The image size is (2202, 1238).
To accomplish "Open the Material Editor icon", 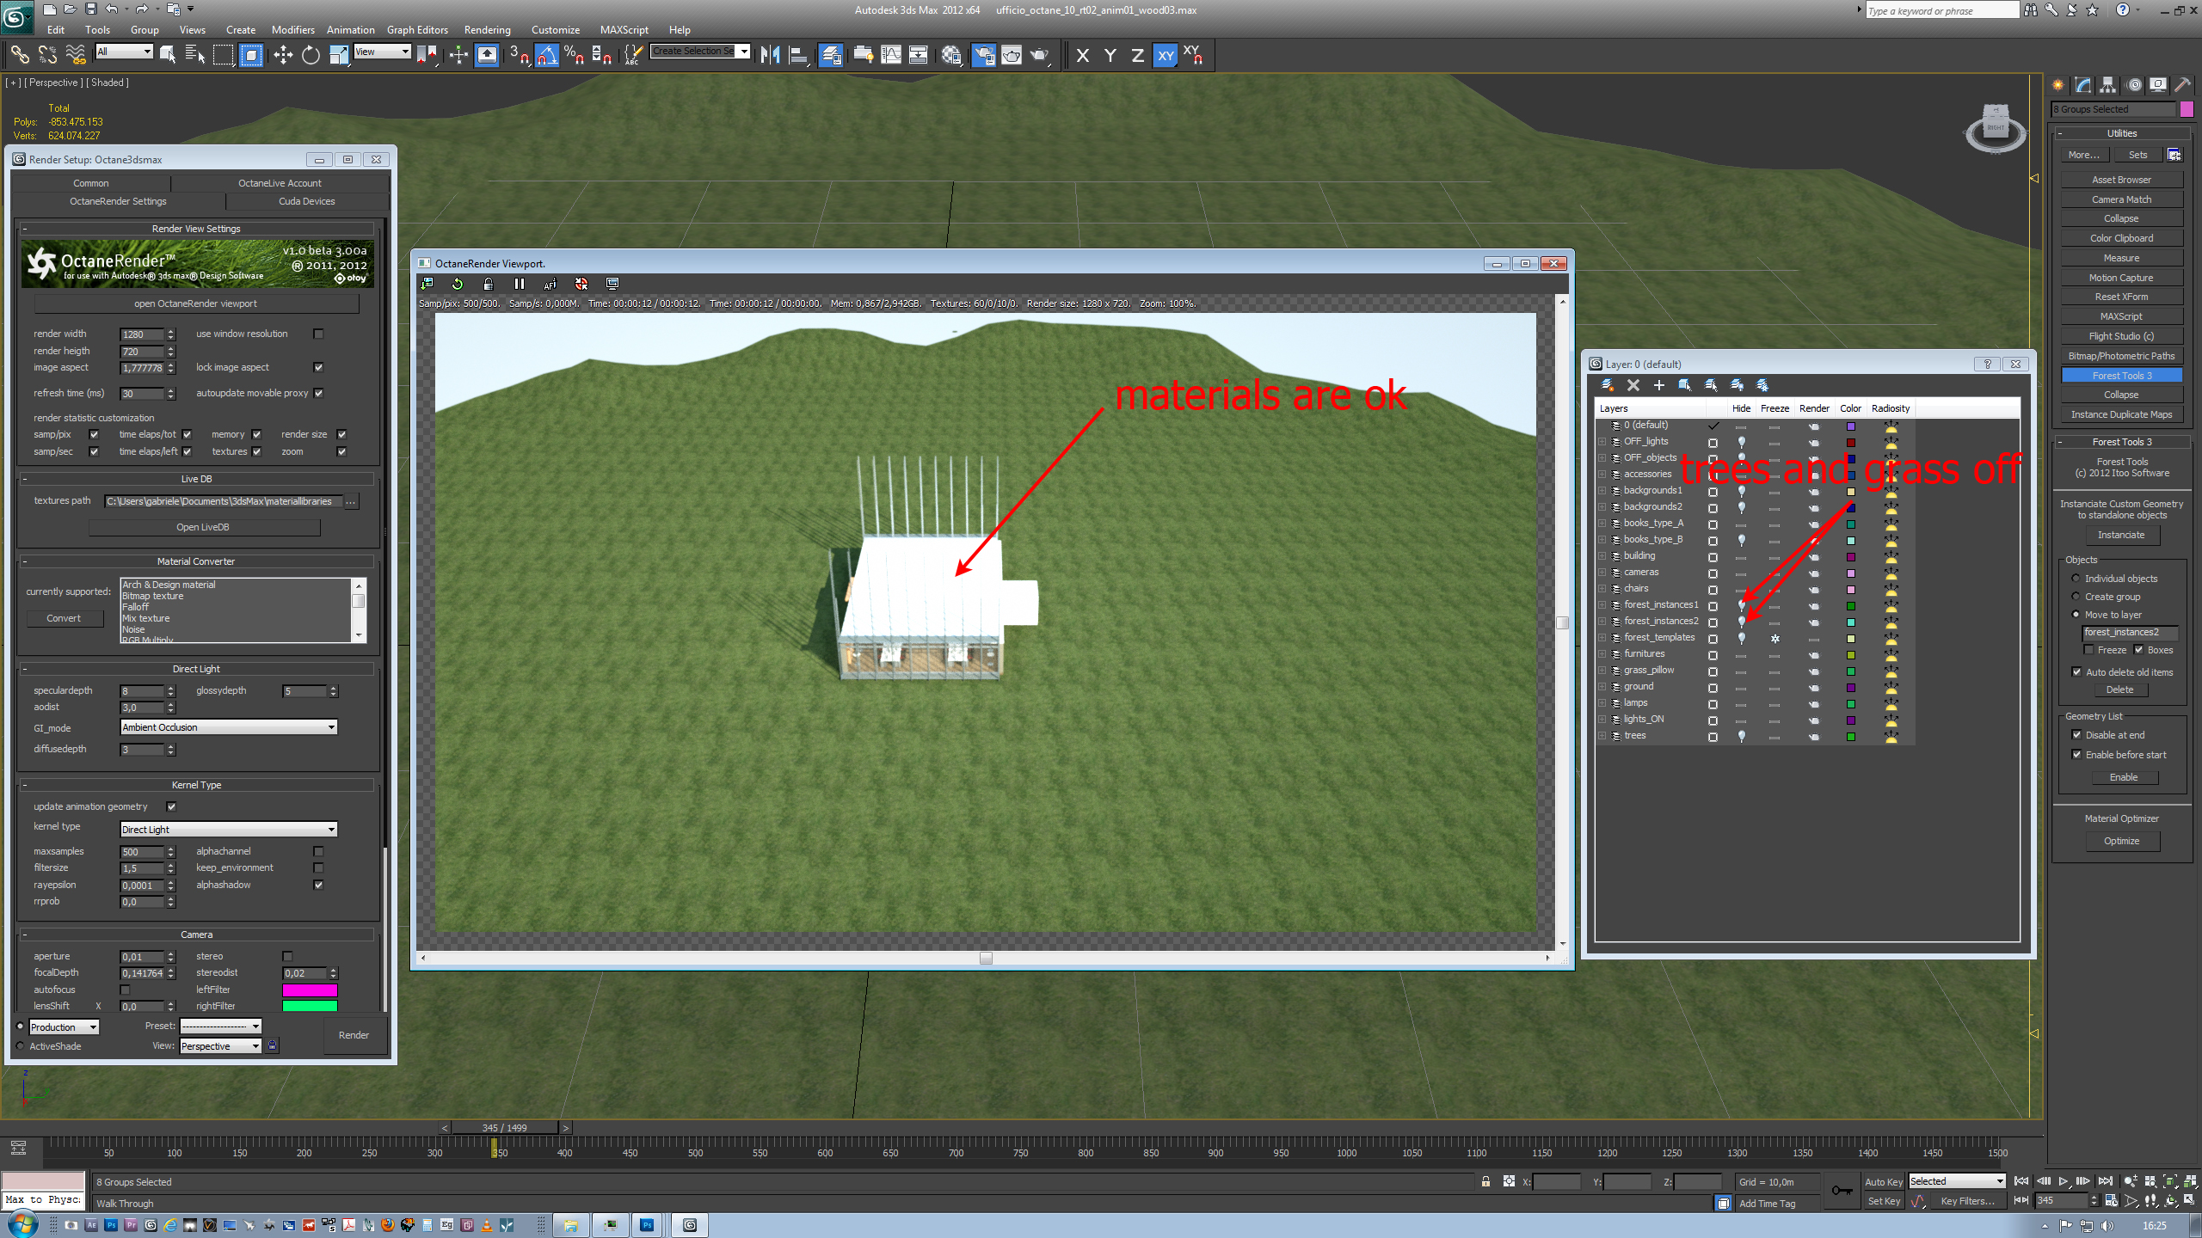I will click(x=950, y=56).
